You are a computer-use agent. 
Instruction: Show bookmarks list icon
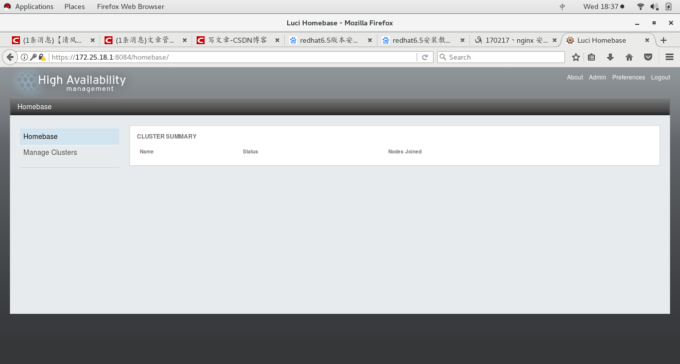pyautogui.click(x=591, y=57)
